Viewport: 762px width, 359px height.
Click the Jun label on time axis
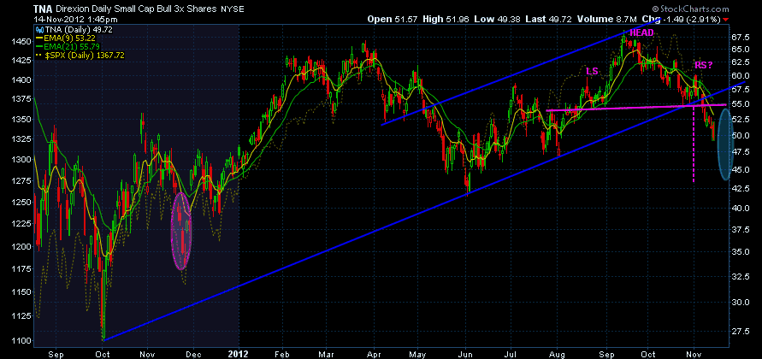click(466, 354)
